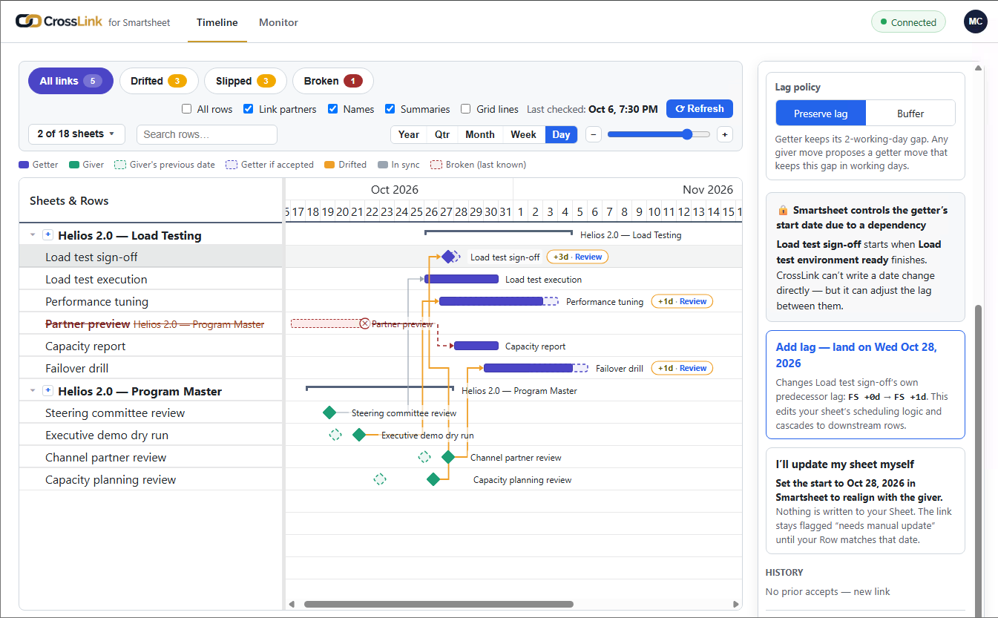Click the broken-link X marker on Partner preview
The width and height of the screenshot is (998, 618).
coord(364,323)
